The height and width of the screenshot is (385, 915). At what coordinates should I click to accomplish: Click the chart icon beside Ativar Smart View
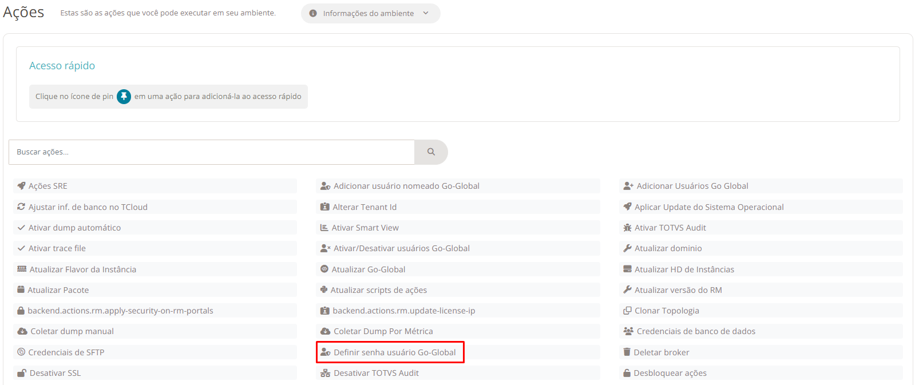[324, 228]
